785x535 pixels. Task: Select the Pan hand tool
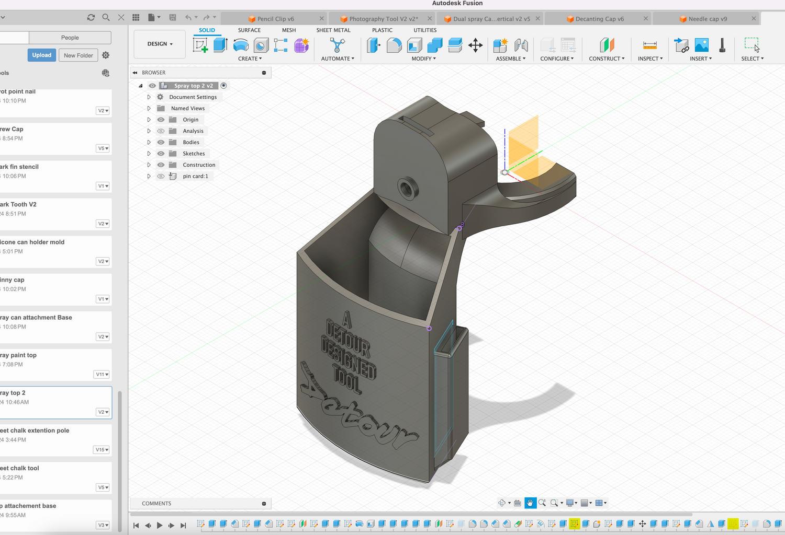pos(530,503)
